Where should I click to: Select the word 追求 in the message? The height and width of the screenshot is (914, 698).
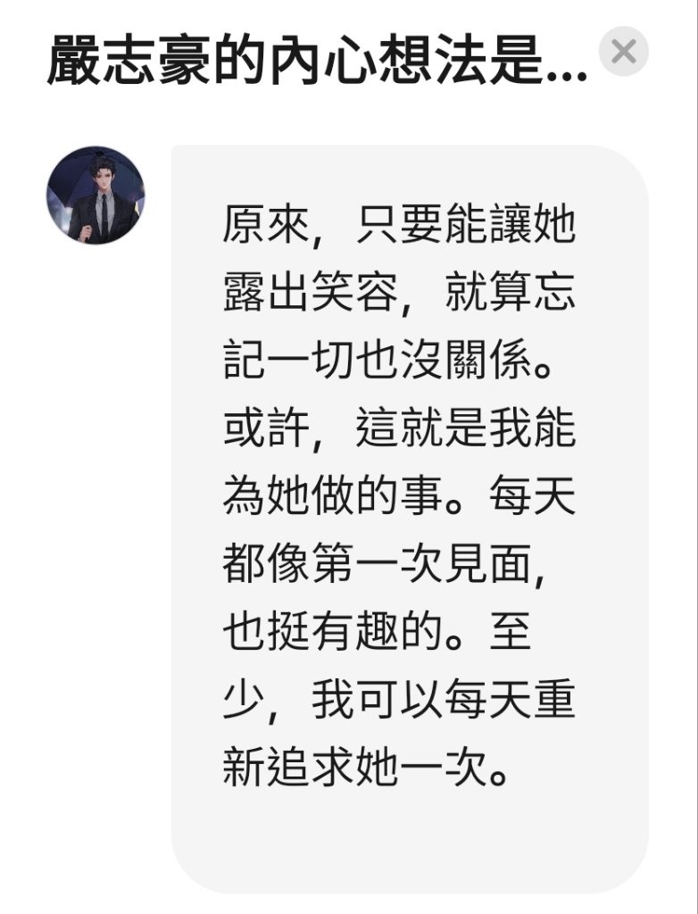point(311,767)
